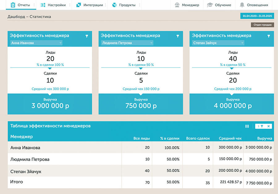Clear the table filter with the X icon

[268, 126]
